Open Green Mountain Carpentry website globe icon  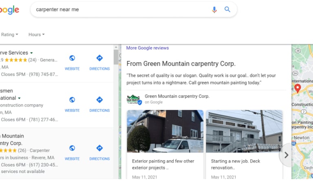point(72,148)
